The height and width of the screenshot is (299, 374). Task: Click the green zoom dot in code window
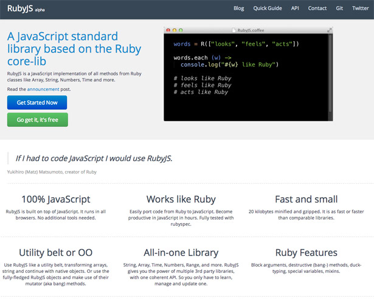click(x=181, y=30)
